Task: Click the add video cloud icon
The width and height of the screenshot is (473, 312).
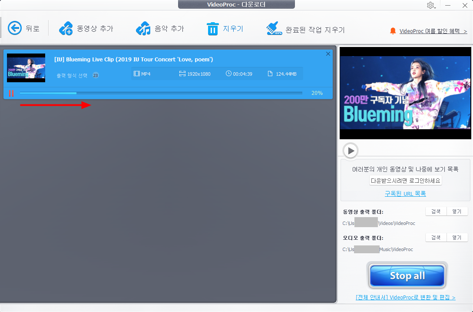Action: [x=66, y=28]
